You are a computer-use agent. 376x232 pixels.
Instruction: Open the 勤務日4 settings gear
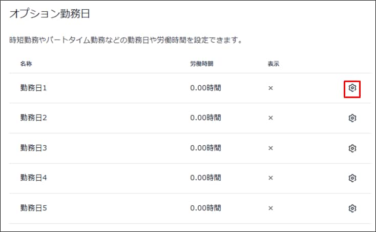[x=352, y=178]
